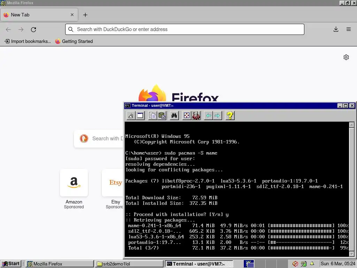This screenshot has width=357, height=268.
Task: Click 'Total Download Size' line in terminal
Action: tap(171, 198)
